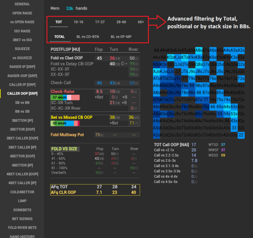Open the GENERAL section in sidebar
Viewport: 253px width, 238px height.
tap(22, 4)
